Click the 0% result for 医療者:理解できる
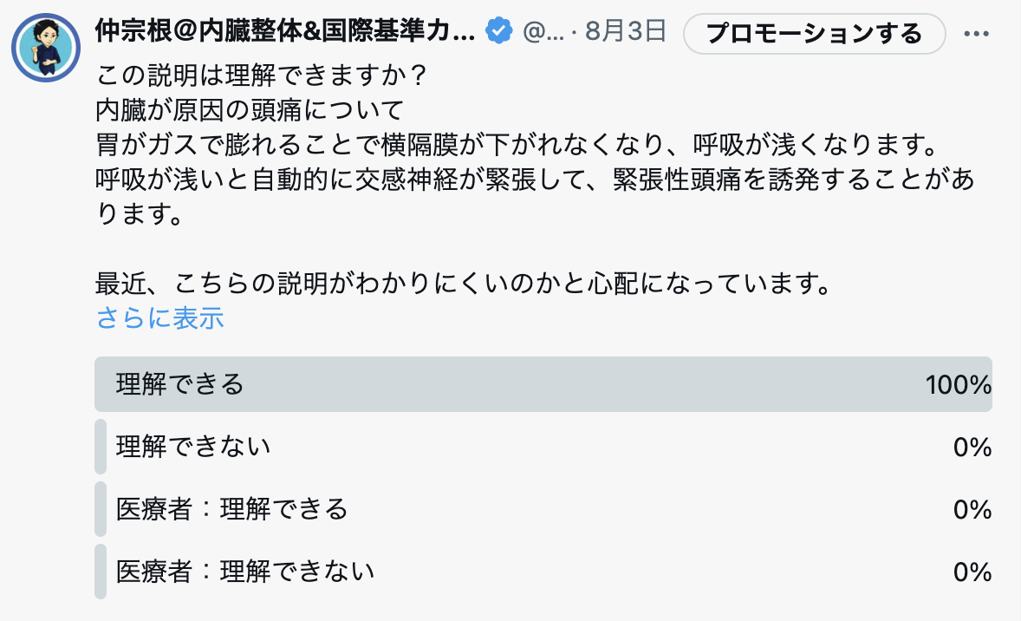 pyautogui.click(x=972, y=510)
